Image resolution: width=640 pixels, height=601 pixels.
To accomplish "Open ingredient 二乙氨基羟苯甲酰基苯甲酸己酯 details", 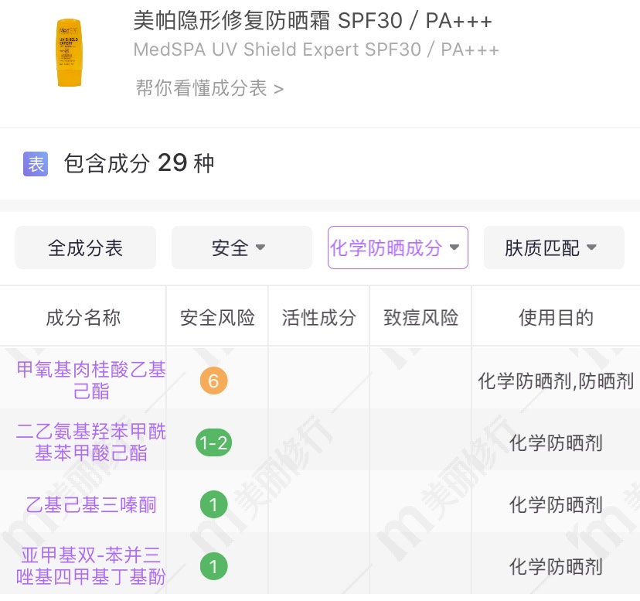I will point(91,442).
